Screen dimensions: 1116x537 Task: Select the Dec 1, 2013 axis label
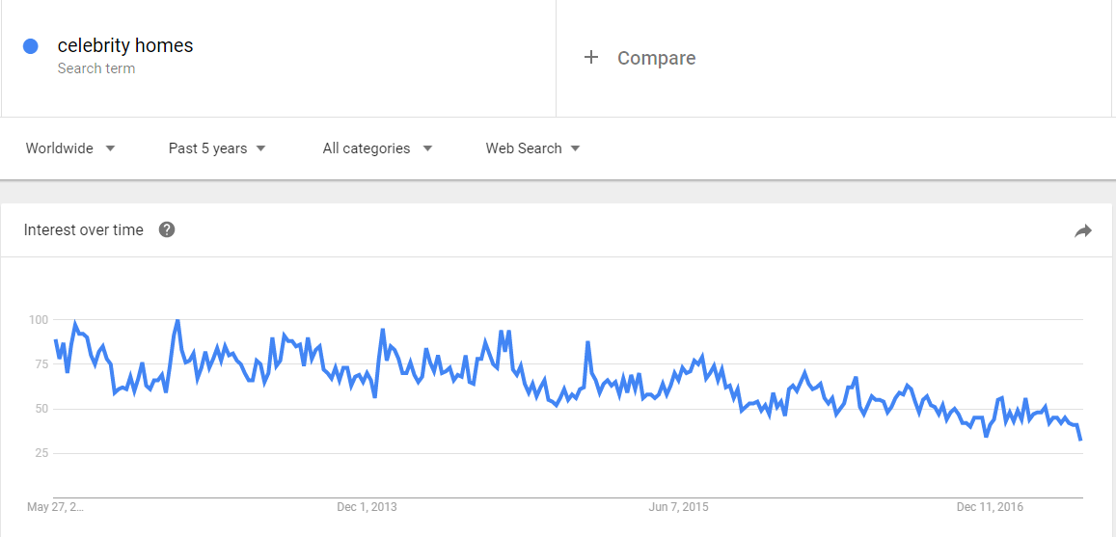(367, 507)
